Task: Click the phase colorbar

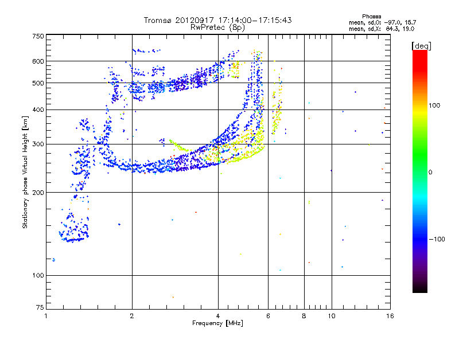Action: (x=420, y=171)
